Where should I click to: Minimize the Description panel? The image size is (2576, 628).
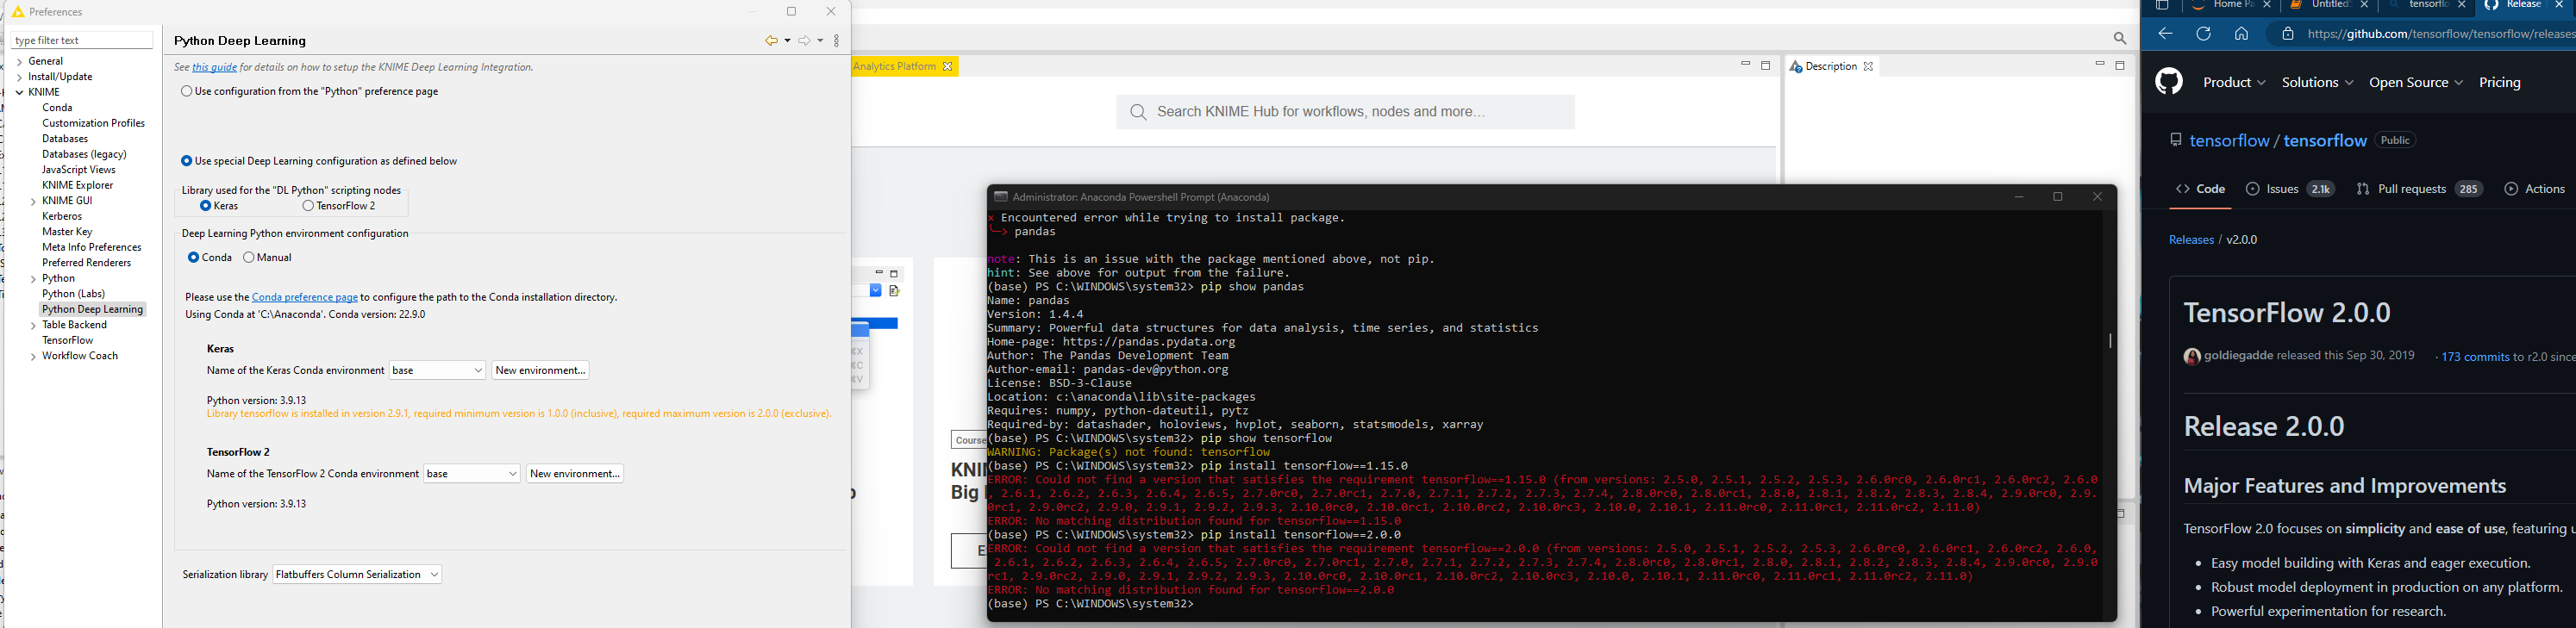(2099, 64)
